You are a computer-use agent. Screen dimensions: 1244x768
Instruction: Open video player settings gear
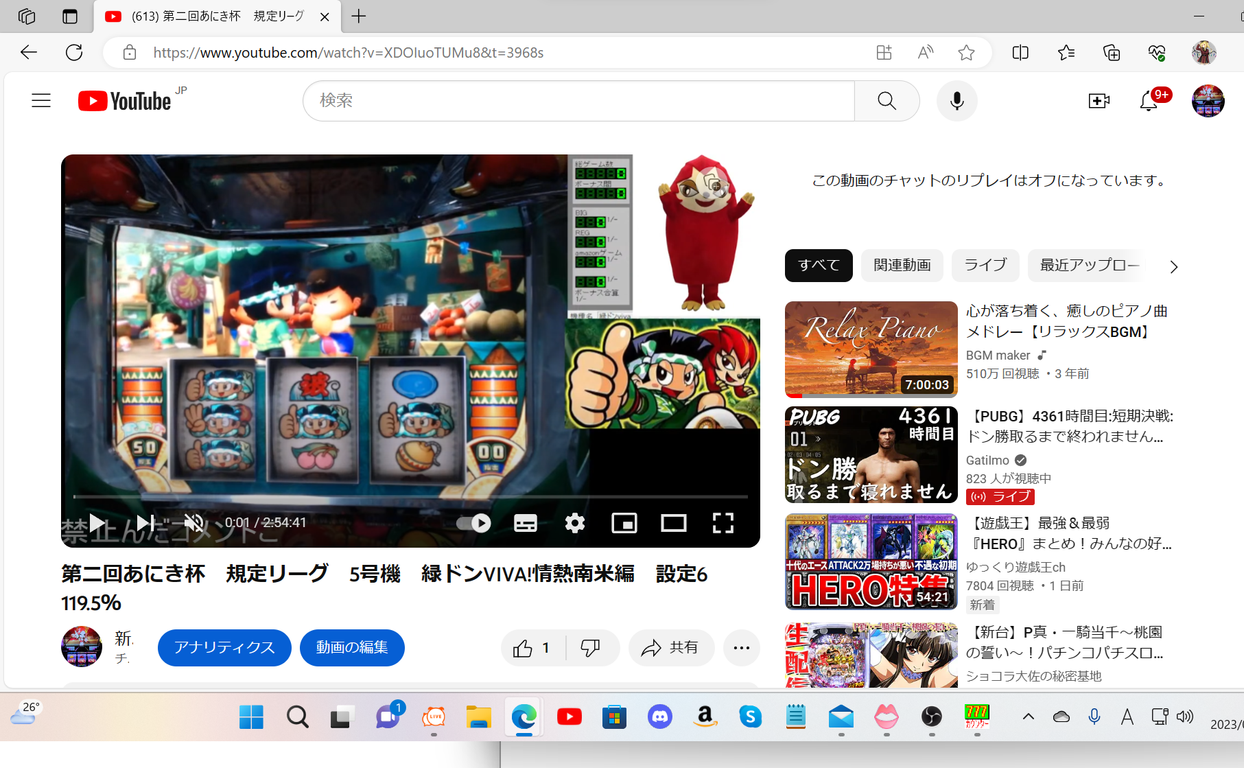click(575, 523)
